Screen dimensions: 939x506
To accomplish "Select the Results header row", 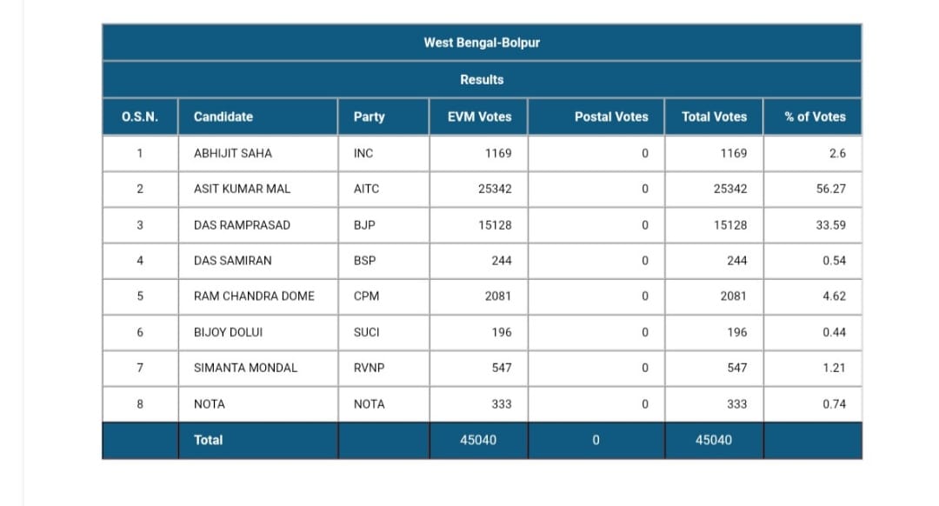I will point(482,80).
